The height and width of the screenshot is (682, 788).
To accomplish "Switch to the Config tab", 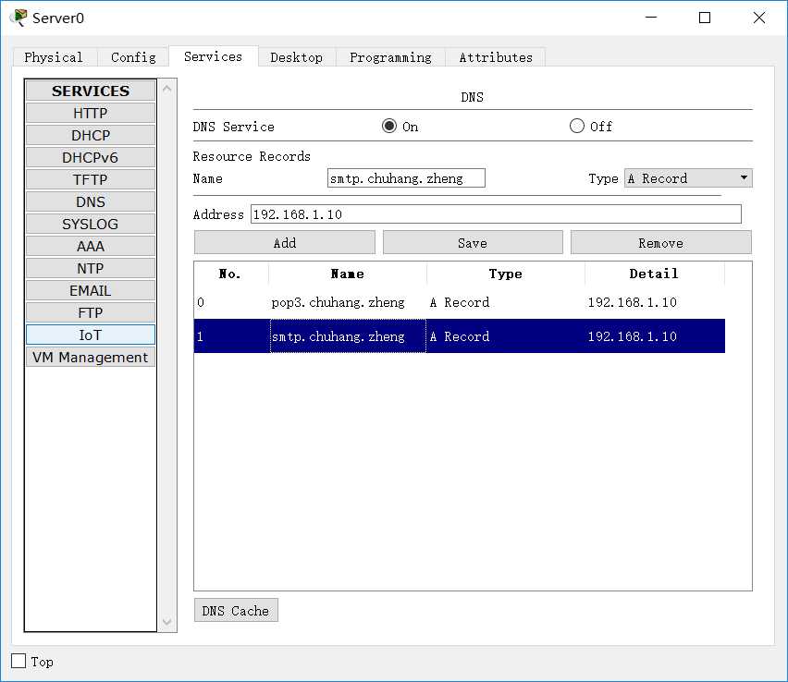I will pos(133,57).
